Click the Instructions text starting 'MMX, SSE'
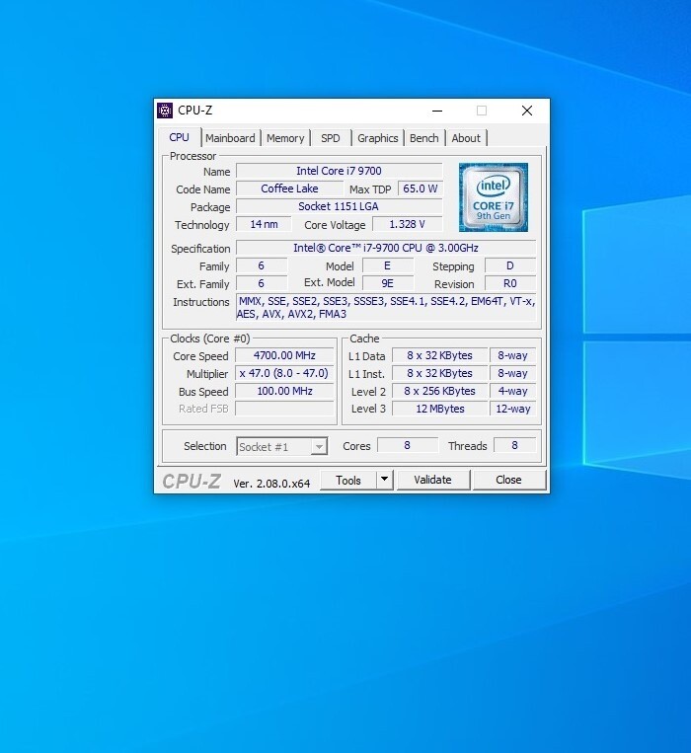The image size is (691, 753). (386, 307)
